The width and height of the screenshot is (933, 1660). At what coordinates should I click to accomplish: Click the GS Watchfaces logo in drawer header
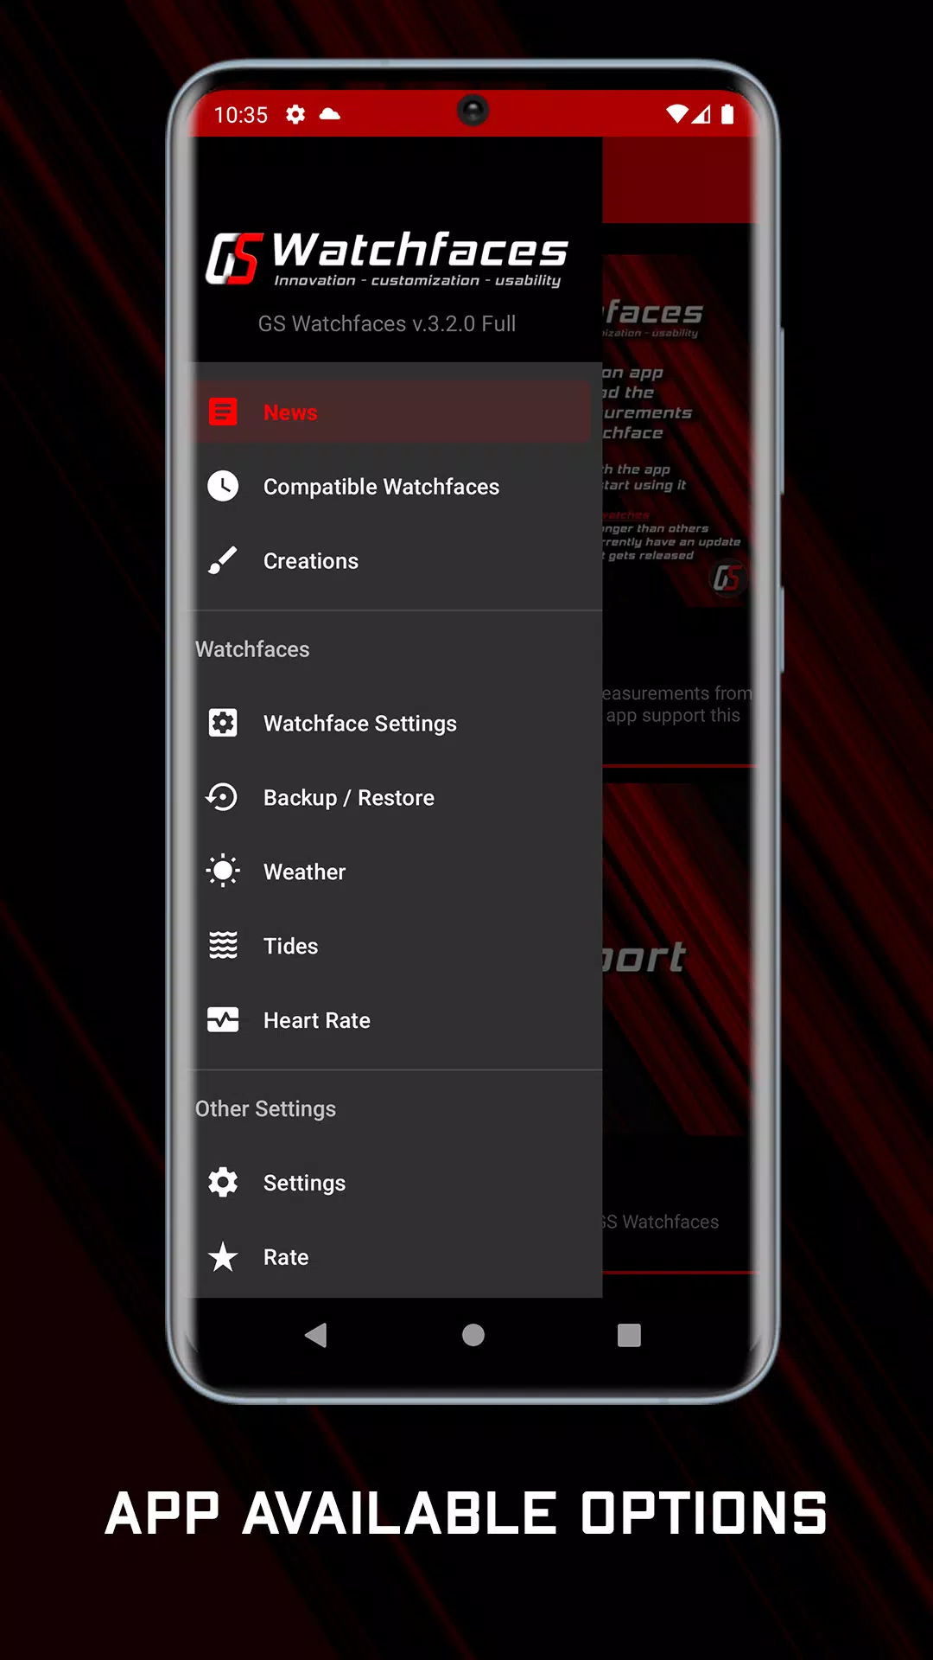(x=387, y=258)
